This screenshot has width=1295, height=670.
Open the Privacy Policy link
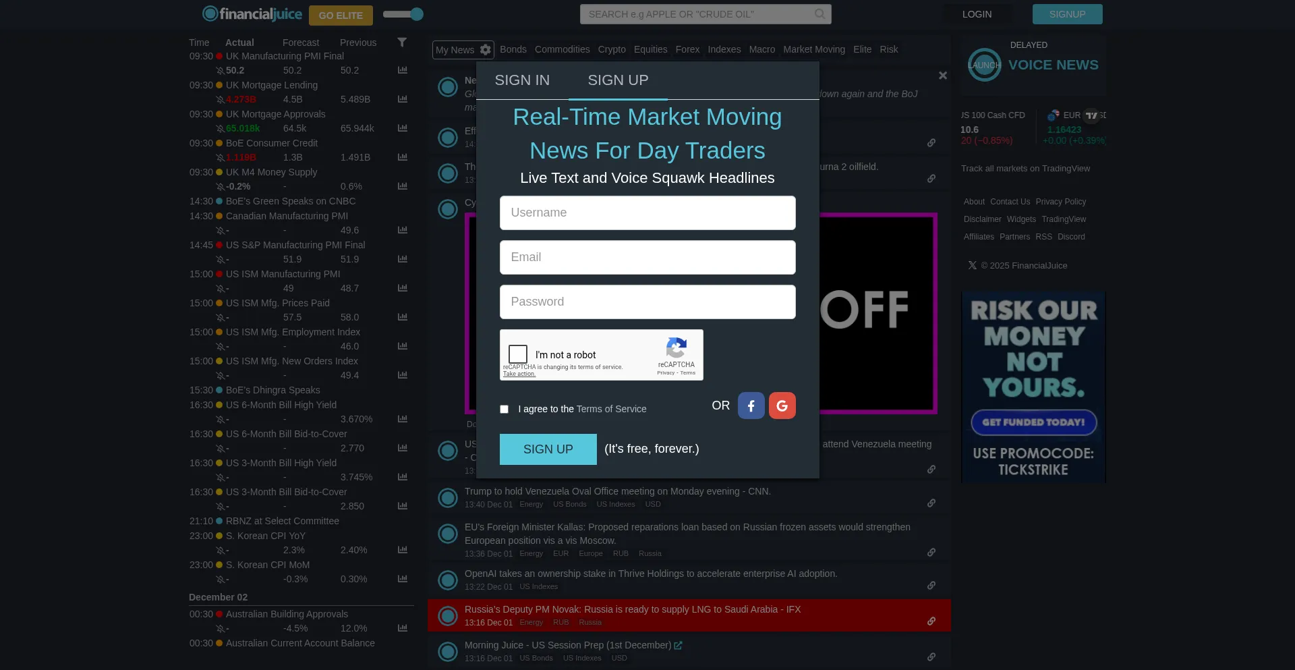coord(1060,202)
